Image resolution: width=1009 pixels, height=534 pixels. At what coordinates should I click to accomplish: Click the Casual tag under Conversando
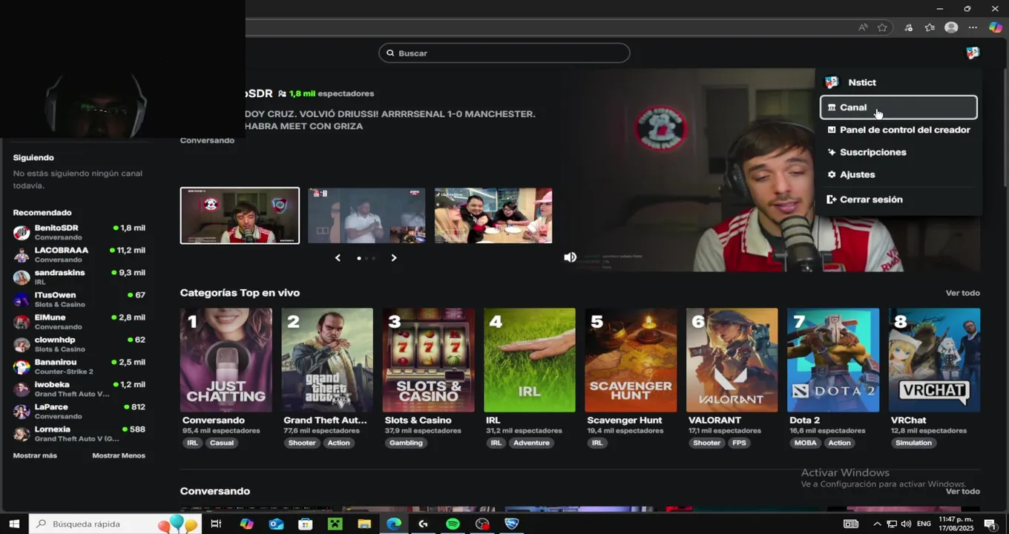[221, 443]
